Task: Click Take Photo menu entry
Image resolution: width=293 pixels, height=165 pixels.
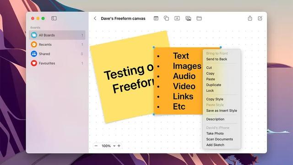Action: coord(215,133)
